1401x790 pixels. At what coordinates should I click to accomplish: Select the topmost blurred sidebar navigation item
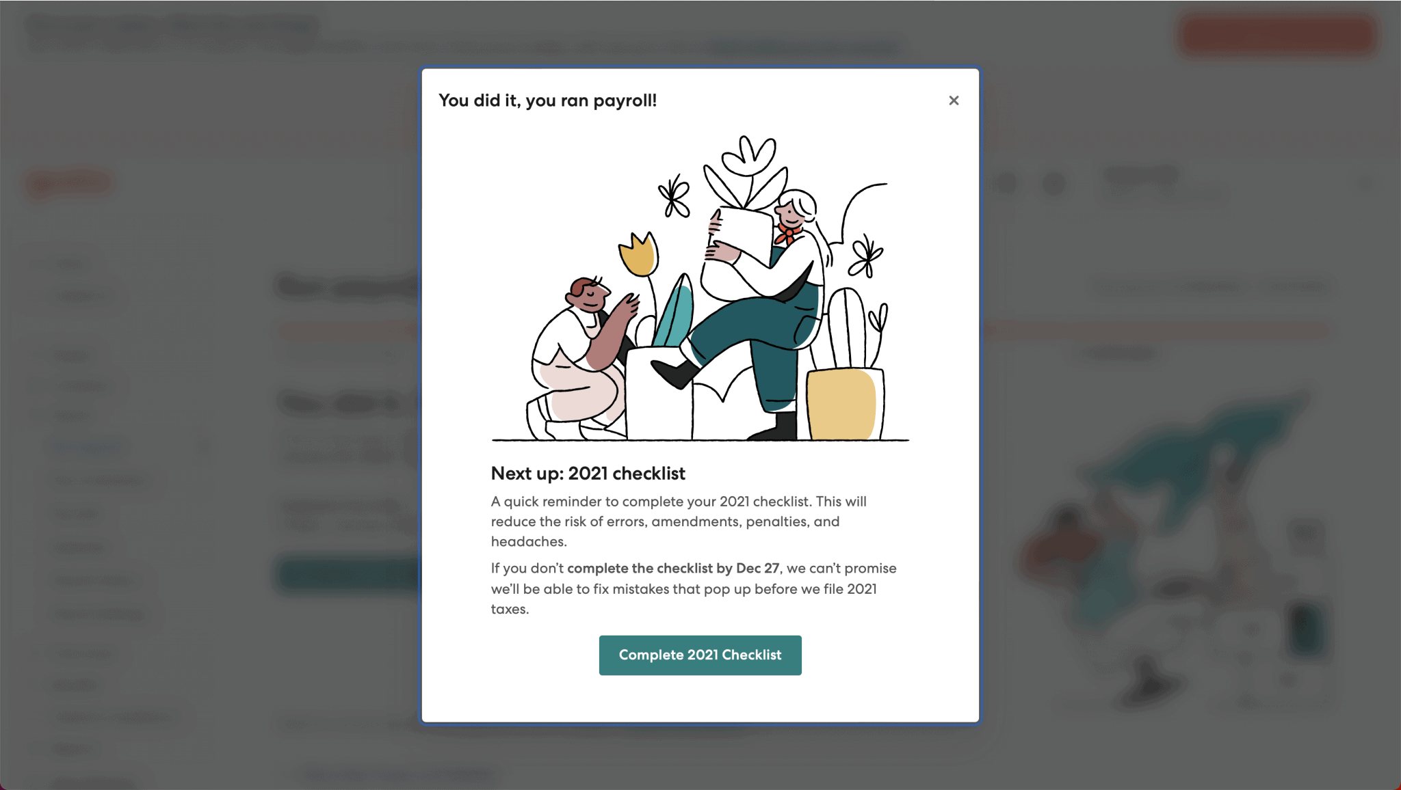70,264
